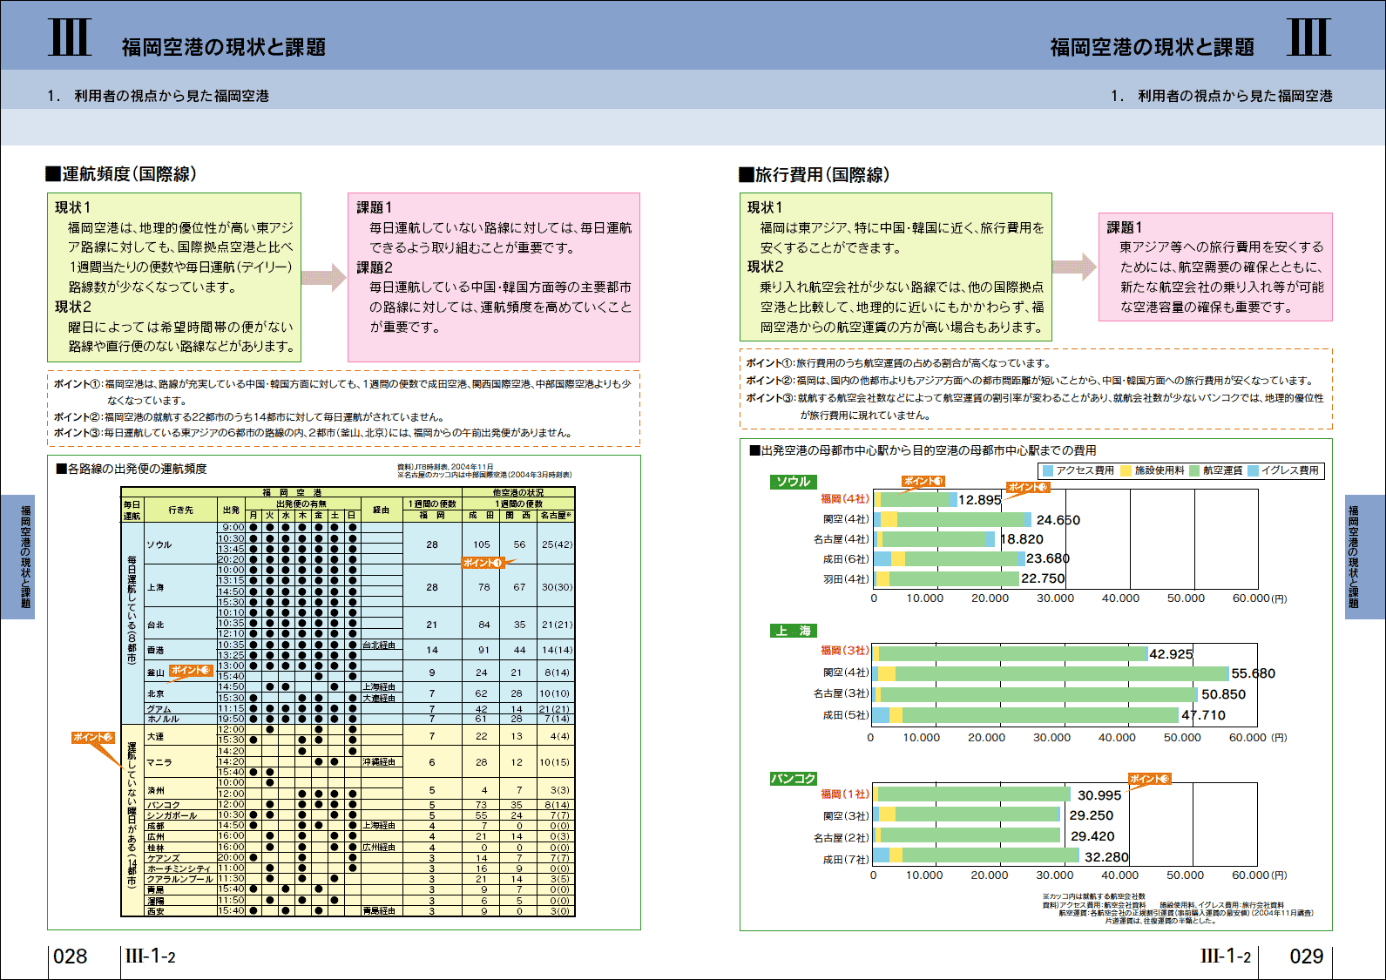Click the イグレス費用 legend swatch

(1253, 470)
